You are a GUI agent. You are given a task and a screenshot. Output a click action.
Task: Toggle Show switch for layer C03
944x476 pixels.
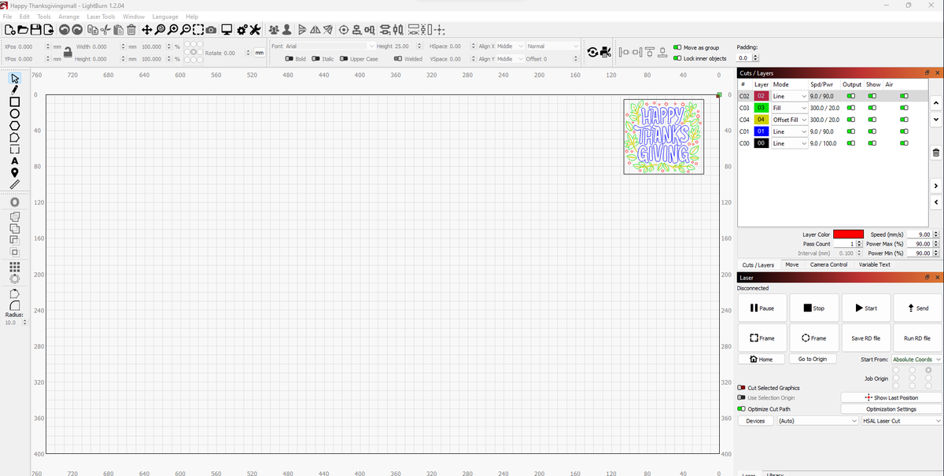tap(872, 107)
